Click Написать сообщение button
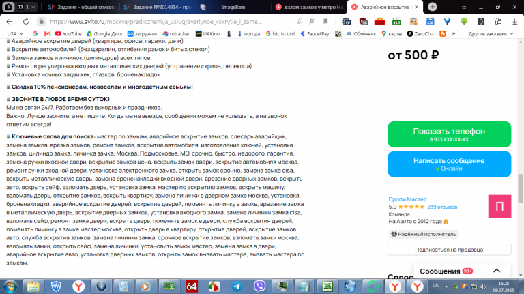Screen dimensions: 524x294 click(449, 164)
